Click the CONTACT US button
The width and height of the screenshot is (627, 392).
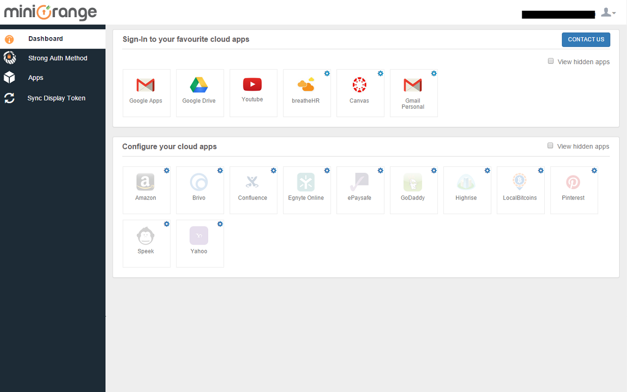pos(586,40)
